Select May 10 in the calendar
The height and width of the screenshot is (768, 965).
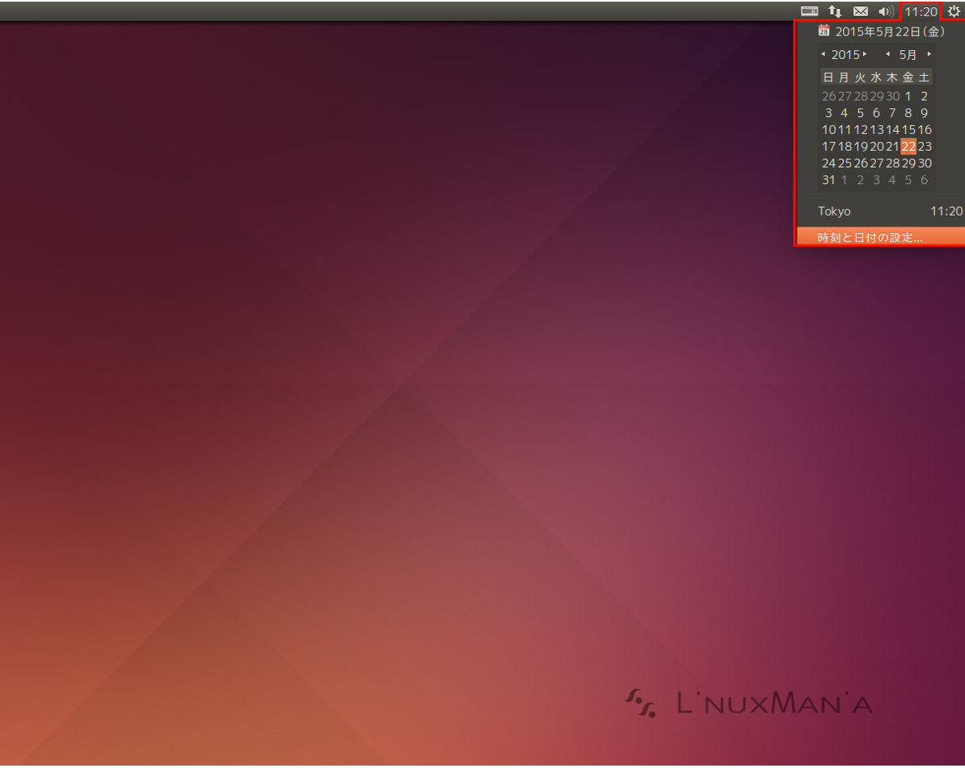point(828,130)
